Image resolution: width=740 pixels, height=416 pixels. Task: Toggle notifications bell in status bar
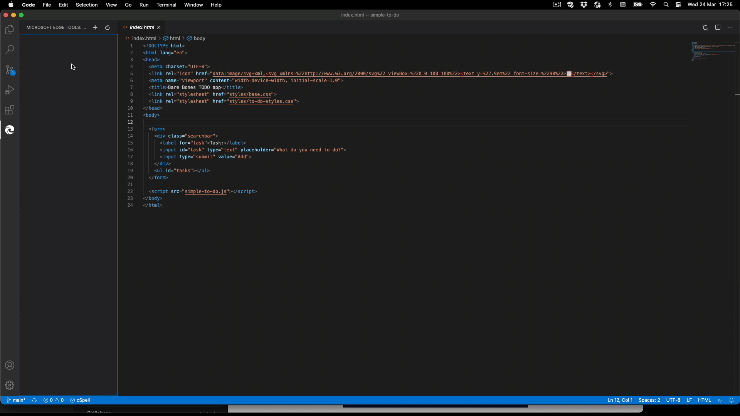point(732,400)
